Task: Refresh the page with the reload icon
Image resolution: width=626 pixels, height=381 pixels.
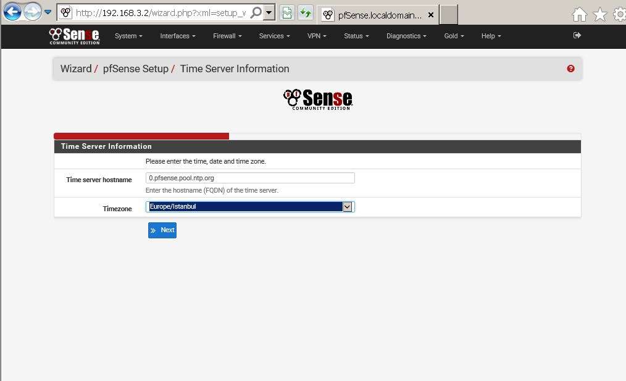Action: pos(305,13)
